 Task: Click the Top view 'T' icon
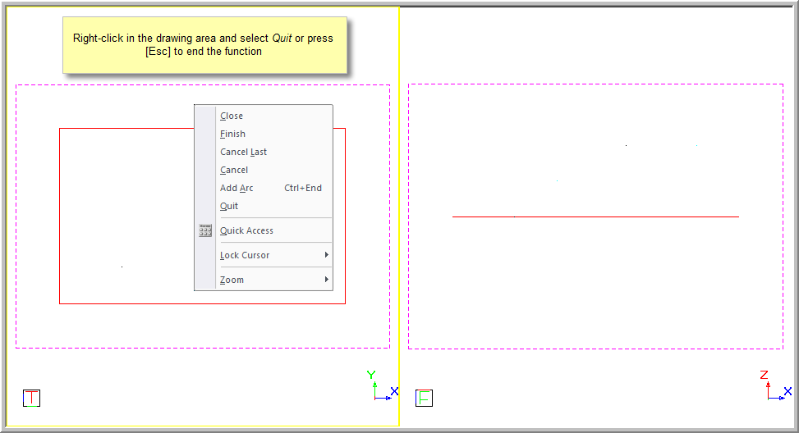click(x=31, y=399)
